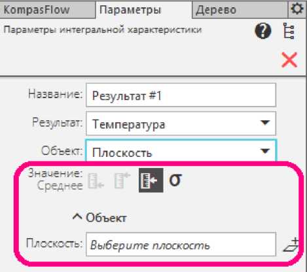Click the Выберите плоскость selection field

pyautogui.click(x=181, y=245)
